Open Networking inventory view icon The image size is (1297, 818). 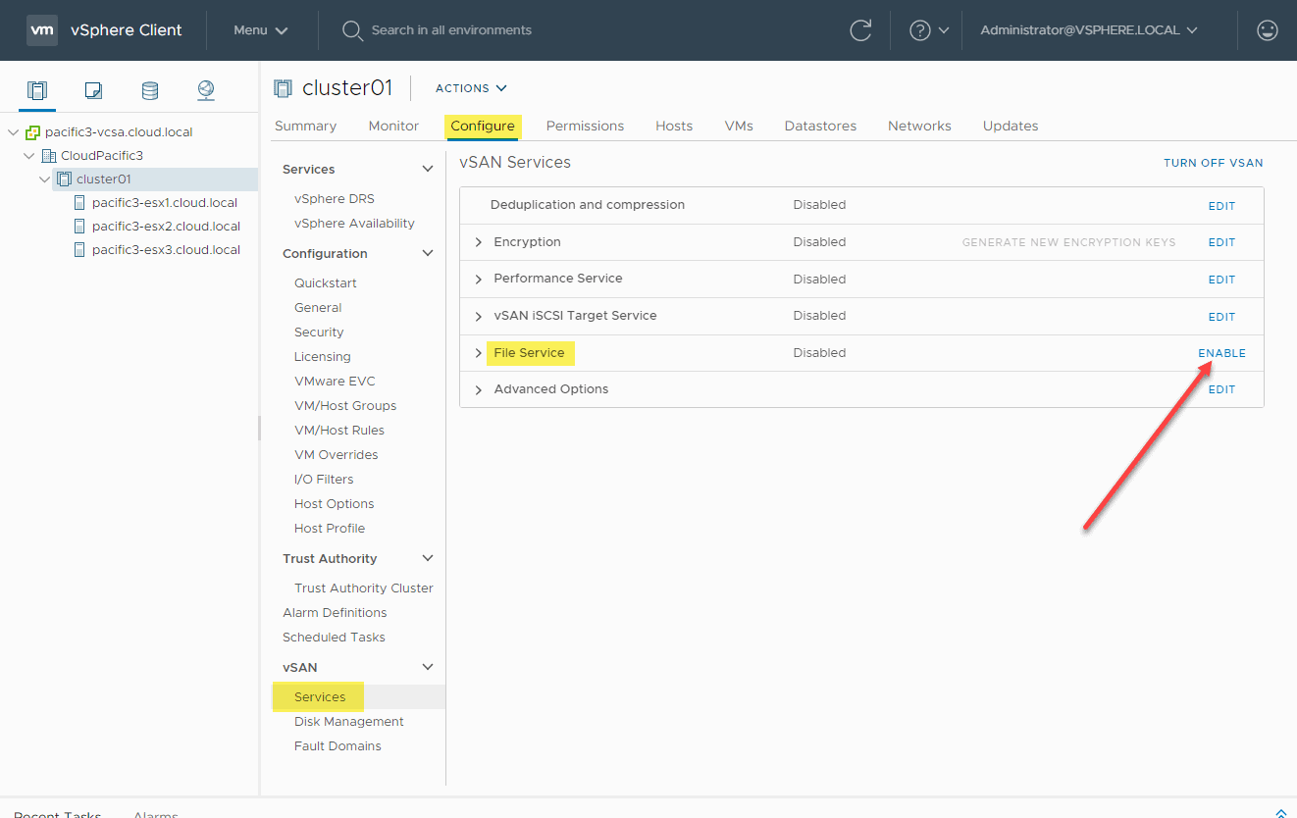(x=205, y=91)
